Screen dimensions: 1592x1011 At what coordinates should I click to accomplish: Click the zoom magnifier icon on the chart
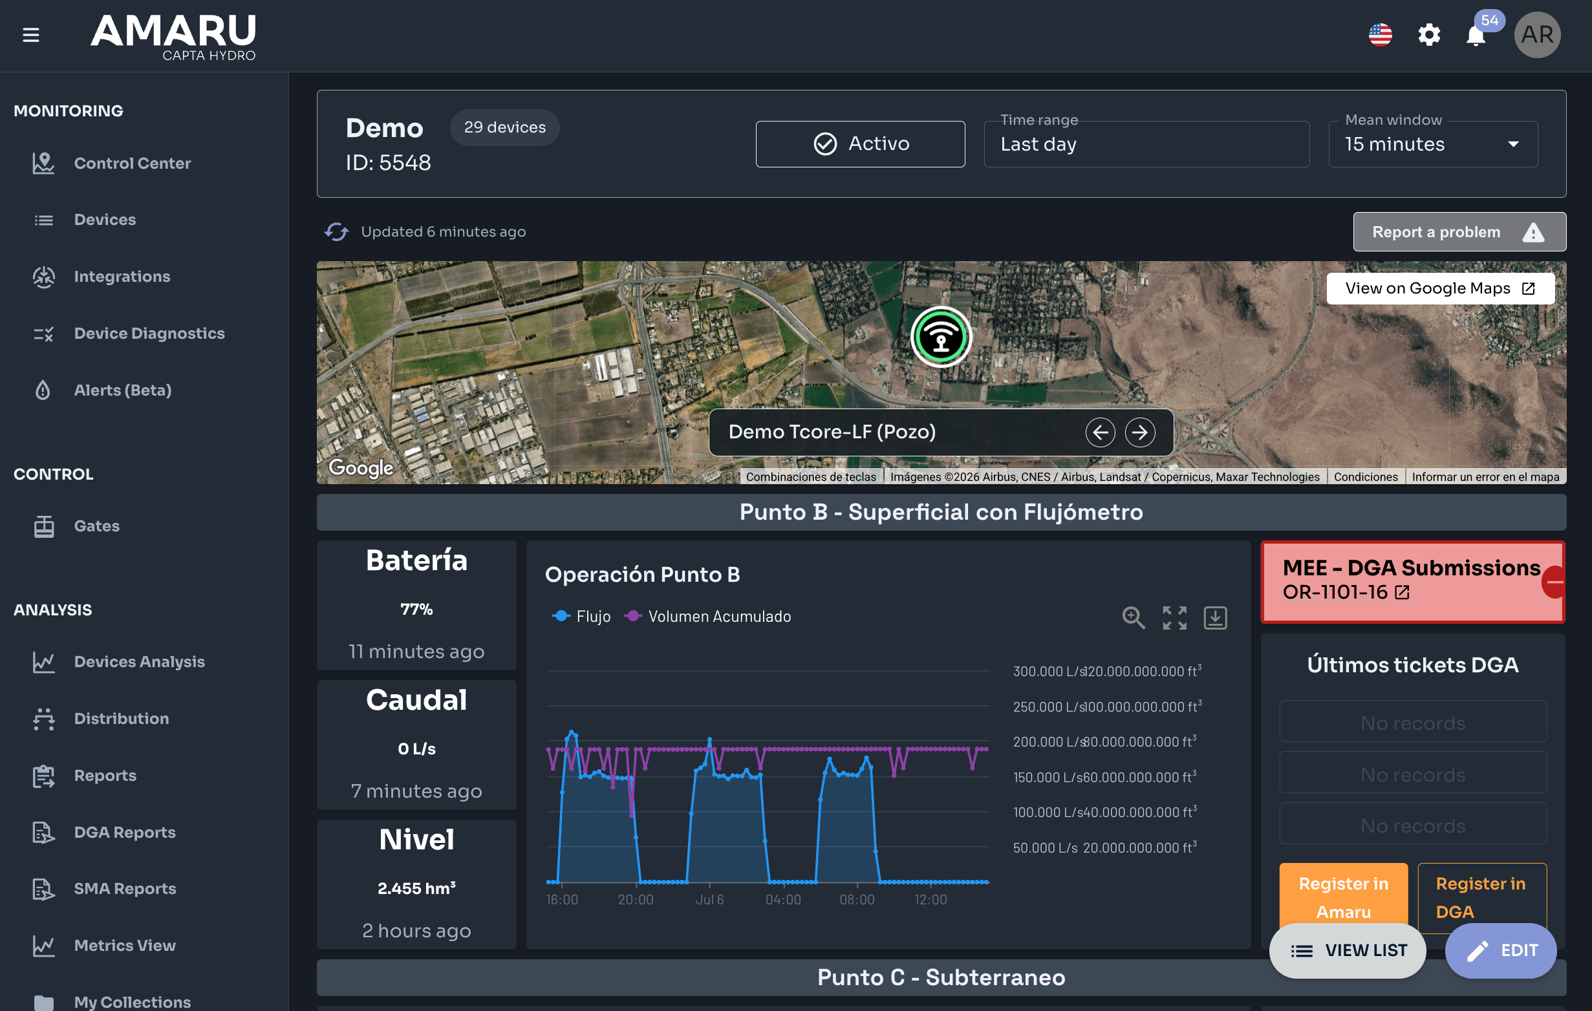click(x=1133, y=617)
